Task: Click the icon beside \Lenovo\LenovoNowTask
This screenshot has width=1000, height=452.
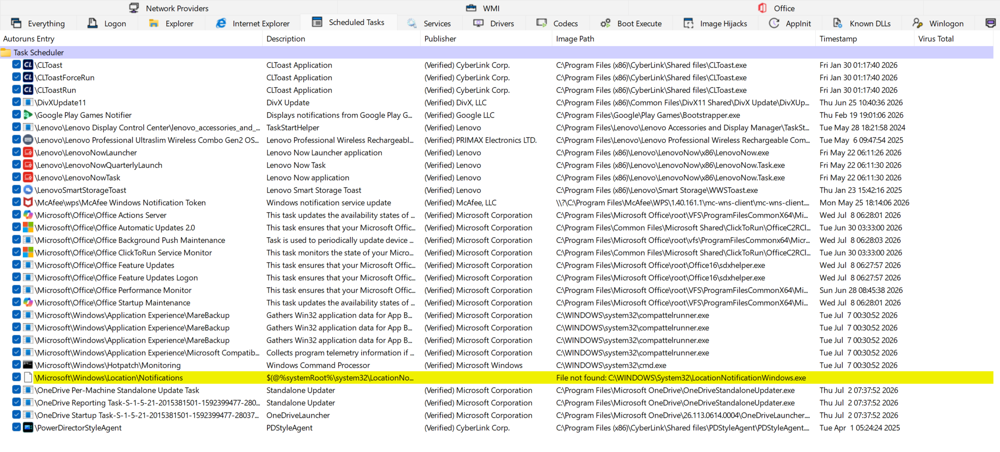Action: [28, 177]
